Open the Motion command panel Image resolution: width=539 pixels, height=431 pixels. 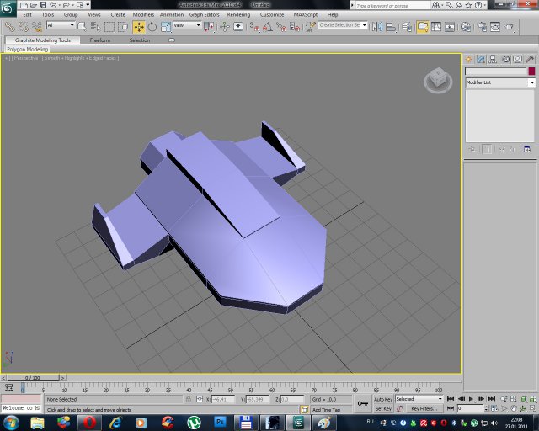pos(505,59)
